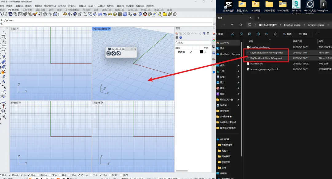
Task: Click the update/refresh icon in KeyShot floating toolbar
Action: pos(113,53)
